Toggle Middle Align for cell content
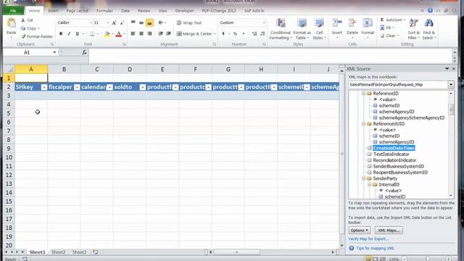This screenshot has height=261, width=464. 141,22
